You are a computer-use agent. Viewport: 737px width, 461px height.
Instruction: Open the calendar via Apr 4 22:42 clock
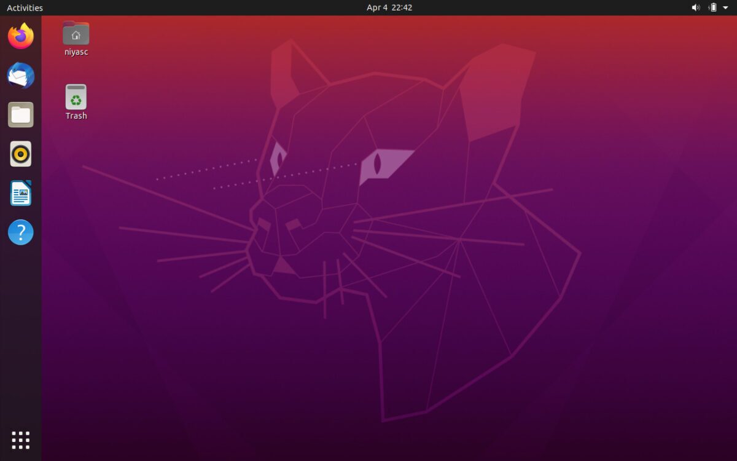coord(389,8)
